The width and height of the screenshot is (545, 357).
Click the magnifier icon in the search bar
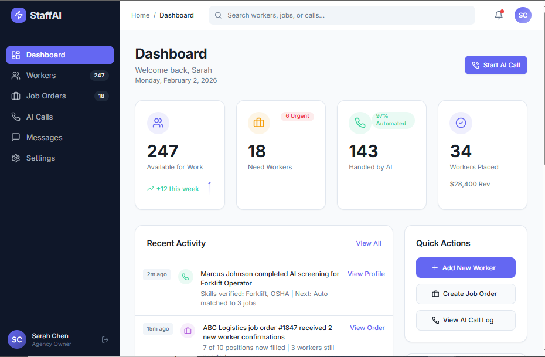[x=218, y=15]
